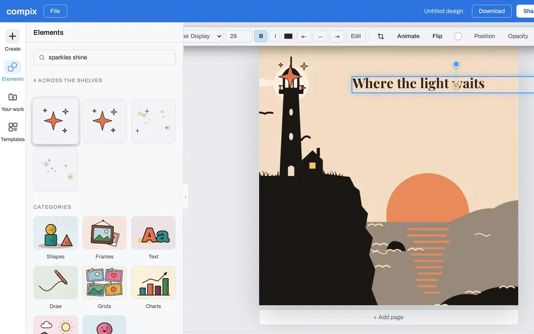Select the second orange sparkle star result
The width and height of the screenshot is (534, 334).
point(104,121)
